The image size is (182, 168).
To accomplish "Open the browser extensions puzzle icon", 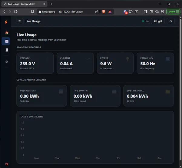I will (131, 12).
